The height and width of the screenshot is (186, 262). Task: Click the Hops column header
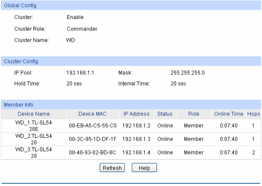254,114
